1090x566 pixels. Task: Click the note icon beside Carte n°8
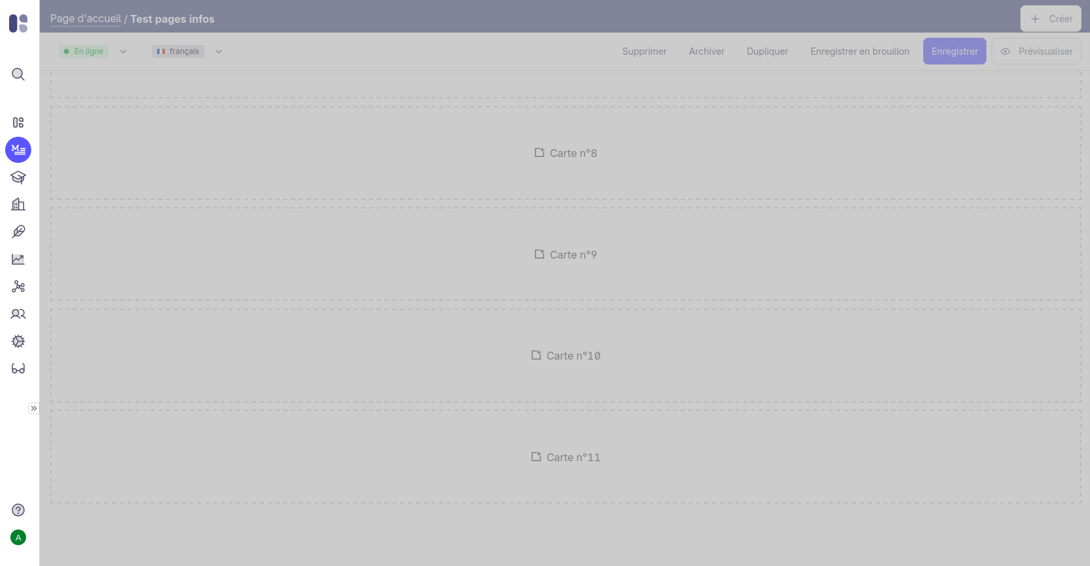pyautogui.click(x=539, y=152)
